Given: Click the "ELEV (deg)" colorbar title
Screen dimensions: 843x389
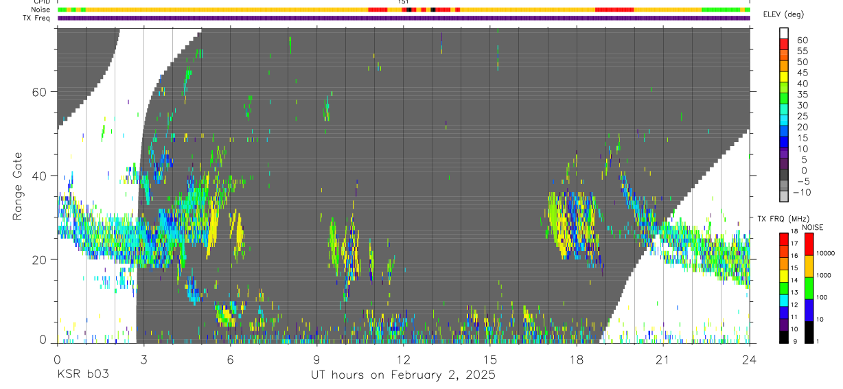Looking at the screenshot, I should tap(783, 14).
